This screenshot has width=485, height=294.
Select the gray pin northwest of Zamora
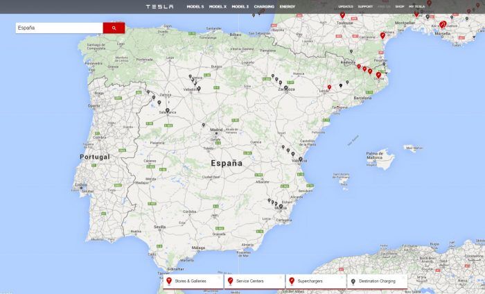tap(148, 92)
